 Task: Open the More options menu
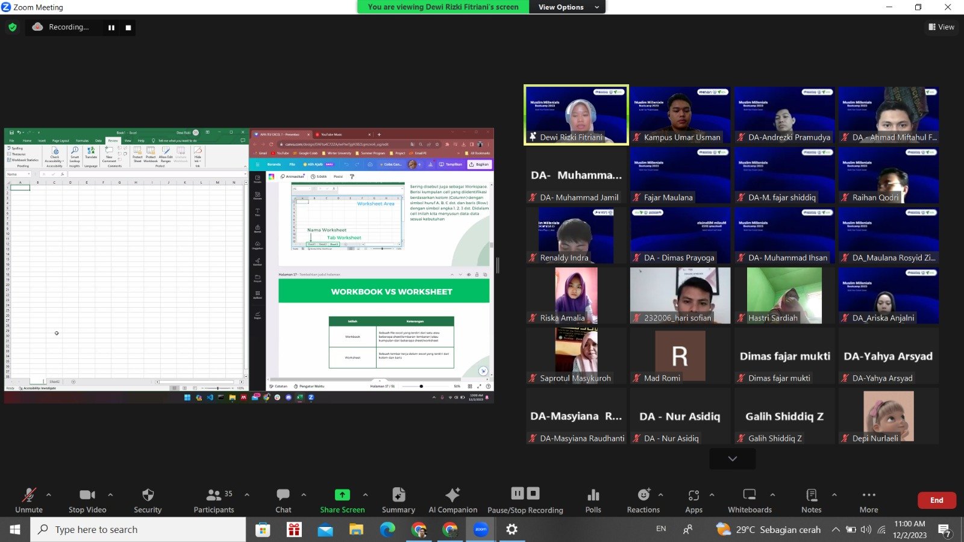click(868, 500)
